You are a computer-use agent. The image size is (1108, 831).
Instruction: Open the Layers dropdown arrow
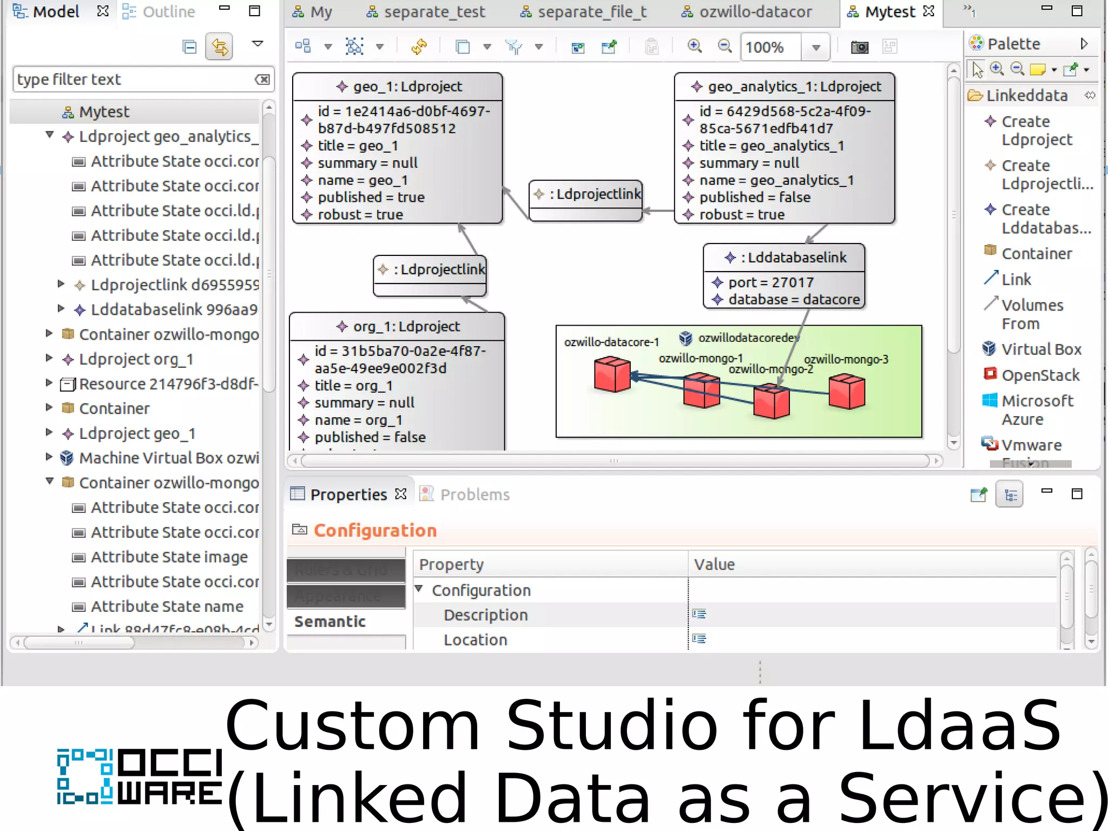pyautogui.click(x=487, y=47)
